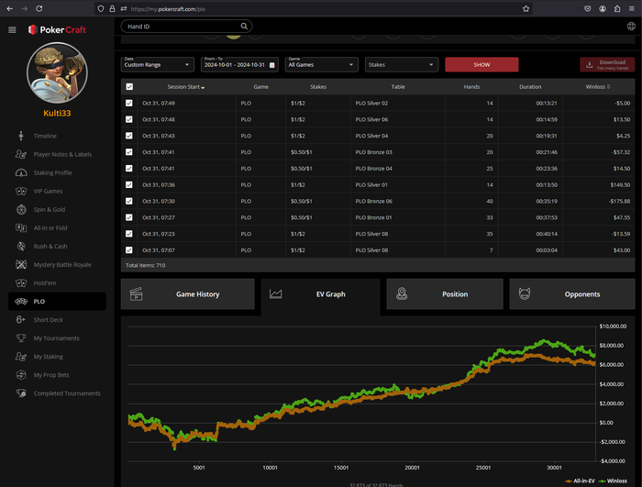642x487 pixels.
Task: Click the Download hands button
Action: point(607,65)
